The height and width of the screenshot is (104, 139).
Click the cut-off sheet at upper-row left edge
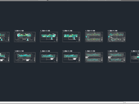point(5,37)
